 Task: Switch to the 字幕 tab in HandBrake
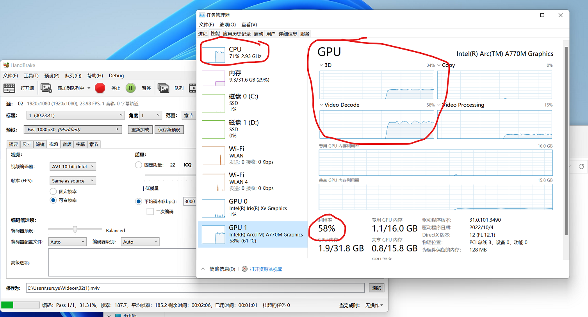click(80, 144)
